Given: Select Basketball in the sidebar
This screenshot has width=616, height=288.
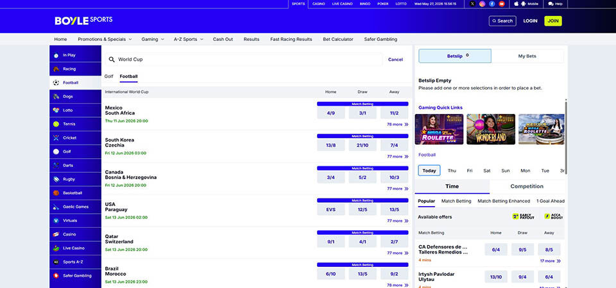Looking at the screenshot, I should tap(76, 193).
